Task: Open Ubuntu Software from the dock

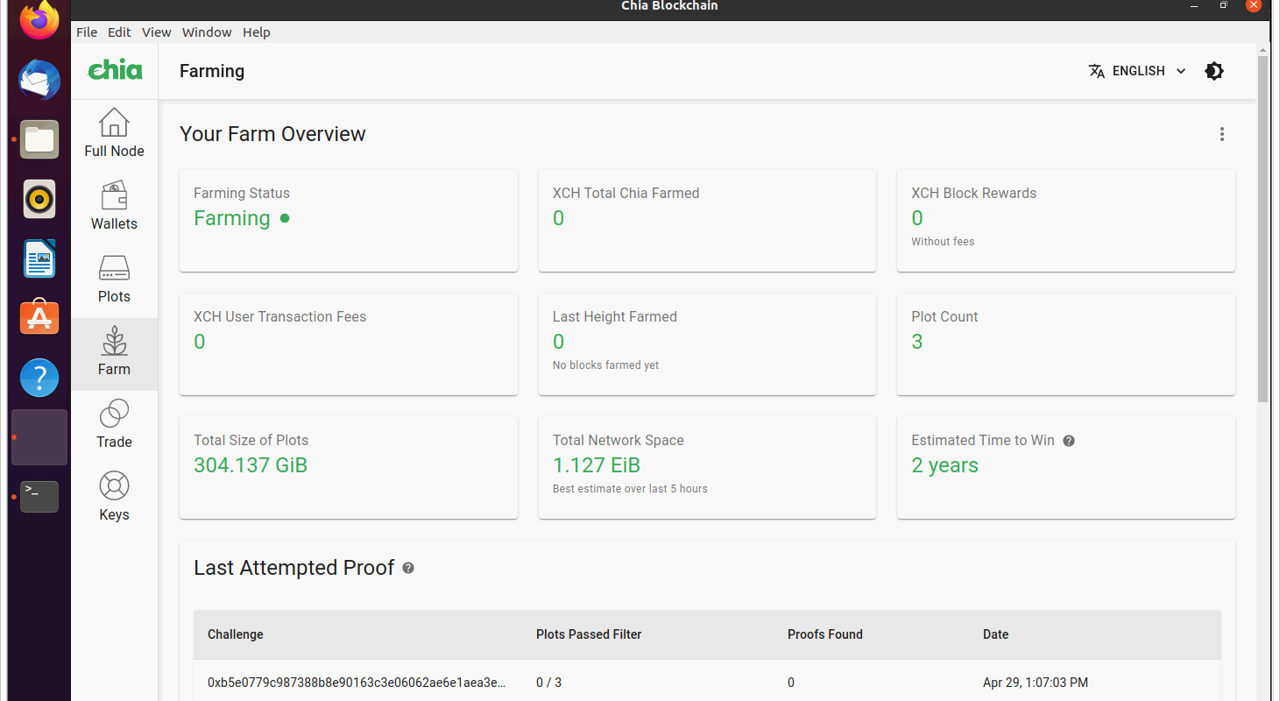Action: pos(39,318)
